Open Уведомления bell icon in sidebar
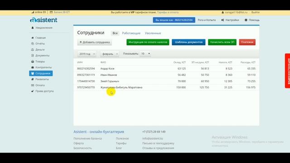Screen dimensions: 290x163 tap(33, 28)
